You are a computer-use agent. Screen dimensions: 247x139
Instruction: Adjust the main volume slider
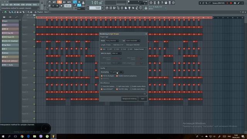click(42, 5)
